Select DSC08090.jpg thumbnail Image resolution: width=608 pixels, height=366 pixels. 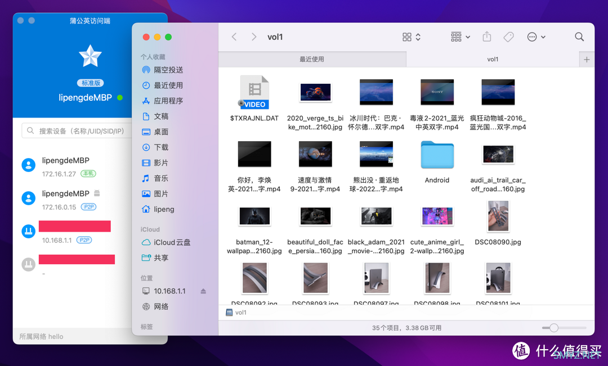tap(498, 216)
